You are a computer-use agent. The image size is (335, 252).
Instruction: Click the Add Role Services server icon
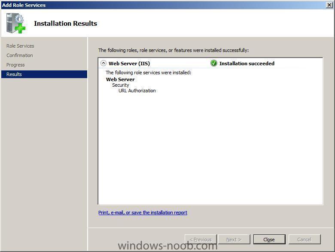[x=15, y=23]
